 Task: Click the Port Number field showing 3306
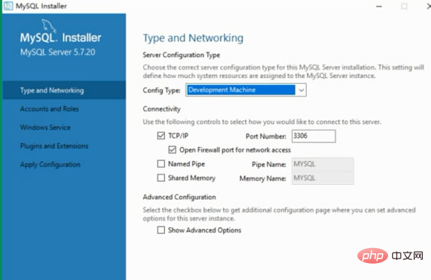314,136
